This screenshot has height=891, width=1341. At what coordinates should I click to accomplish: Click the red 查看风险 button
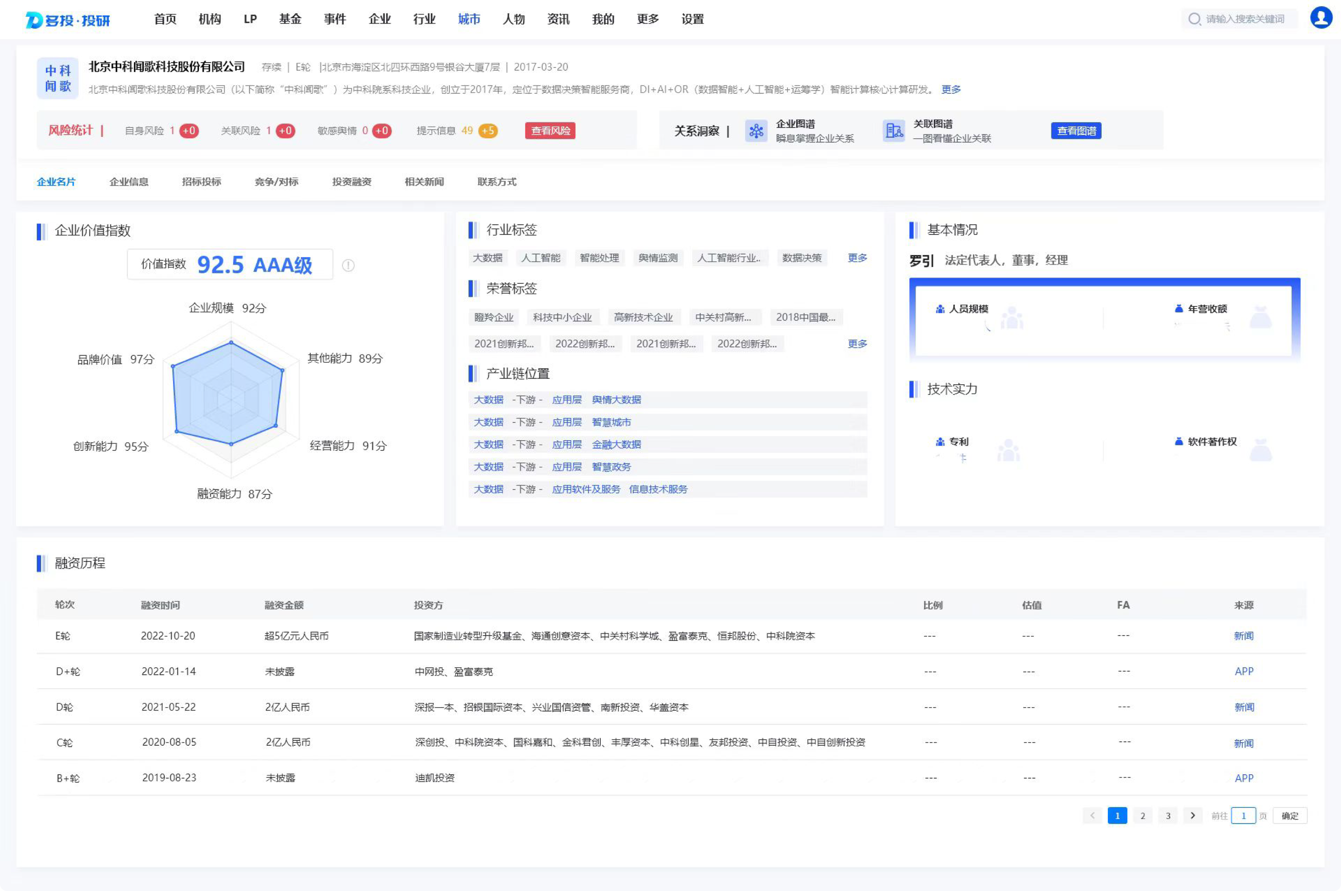(550, 131)
